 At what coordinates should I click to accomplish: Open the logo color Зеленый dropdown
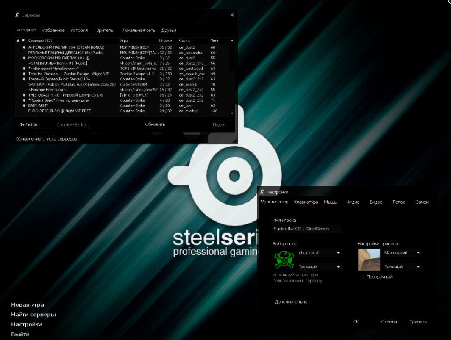point(320,267)
